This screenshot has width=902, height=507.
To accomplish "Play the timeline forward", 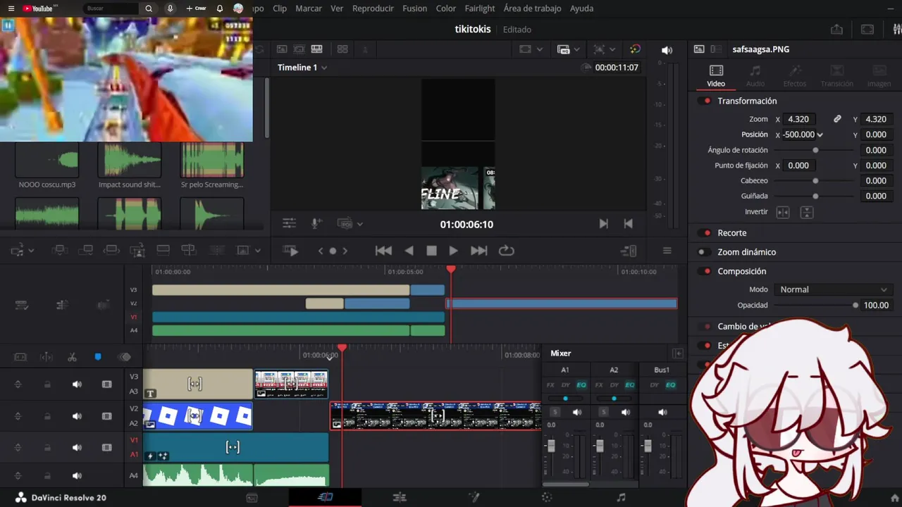I will pyautogui.click(x=454, y=251).
